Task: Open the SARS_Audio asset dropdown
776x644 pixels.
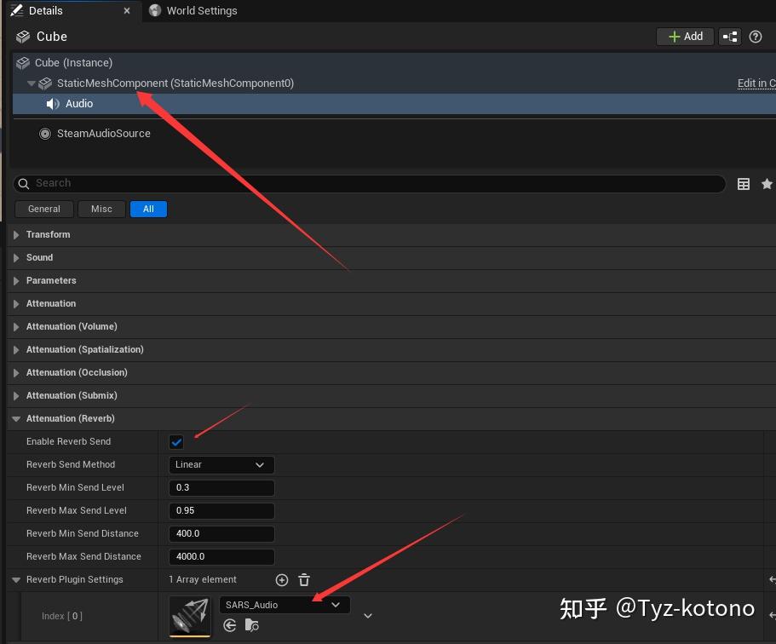Action: [284, 605]
